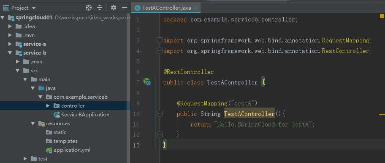Select the resources folder icon

click(41, 124)
